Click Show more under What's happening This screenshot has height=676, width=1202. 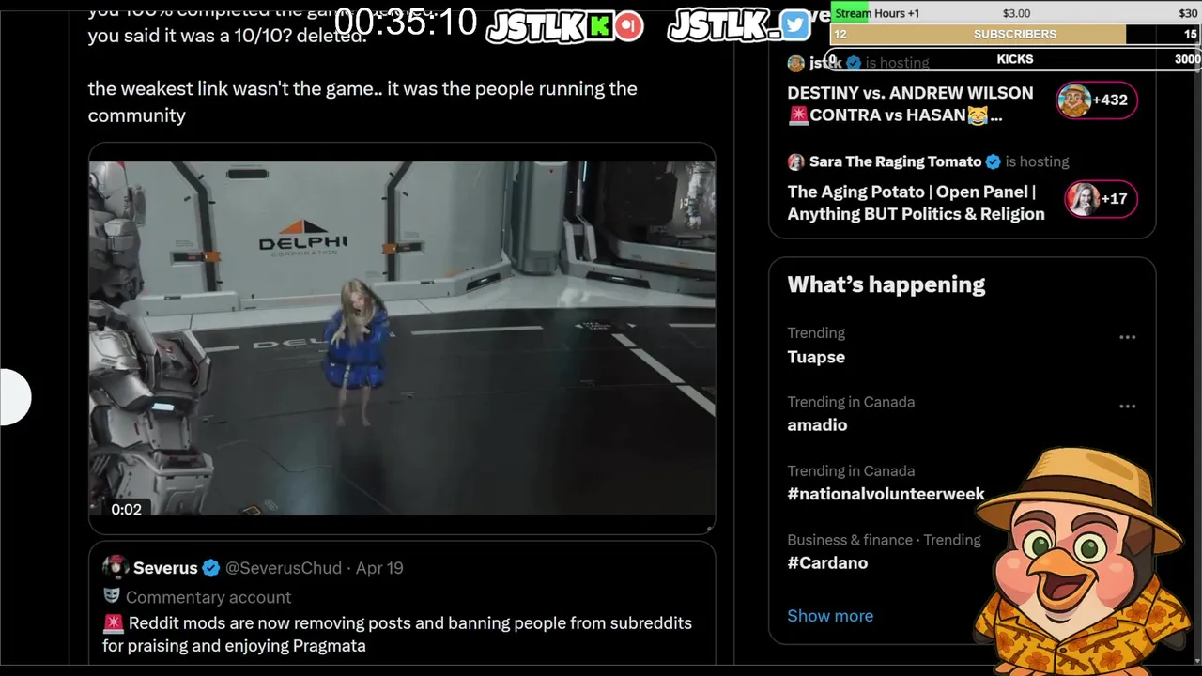(x=830, y=616)
